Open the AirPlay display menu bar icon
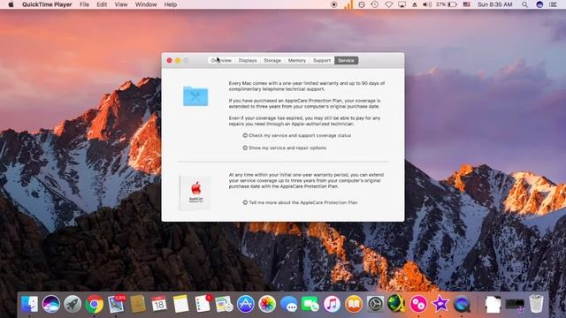The height and width of the screenshot is (318, 566). point(402,4)
